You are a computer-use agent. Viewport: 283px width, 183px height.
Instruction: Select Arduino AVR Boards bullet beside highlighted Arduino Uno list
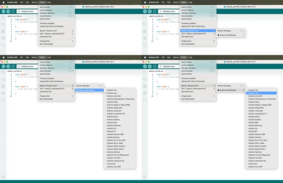(x=231, y=90)
